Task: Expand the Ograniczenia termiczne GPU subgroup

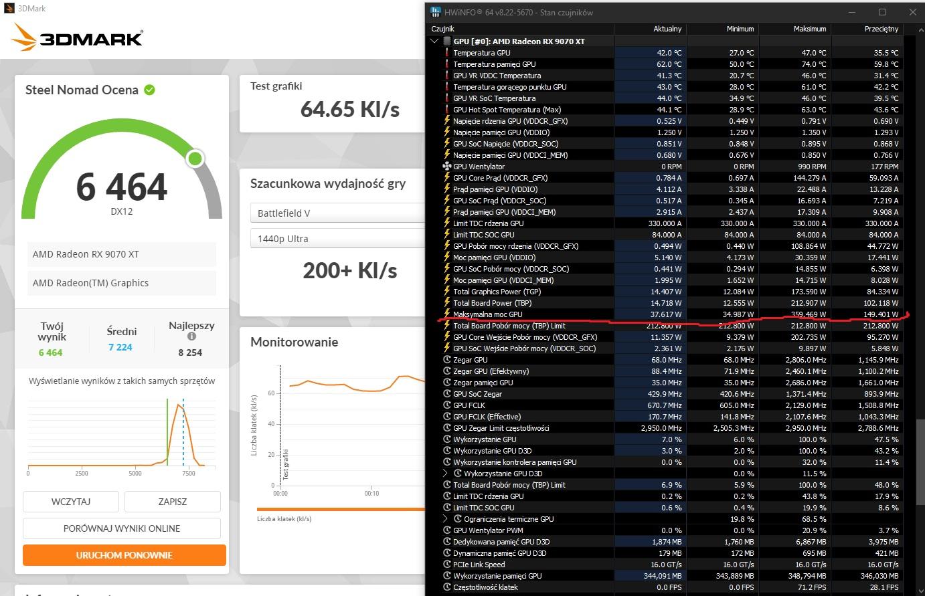Action: click(445, 519)
